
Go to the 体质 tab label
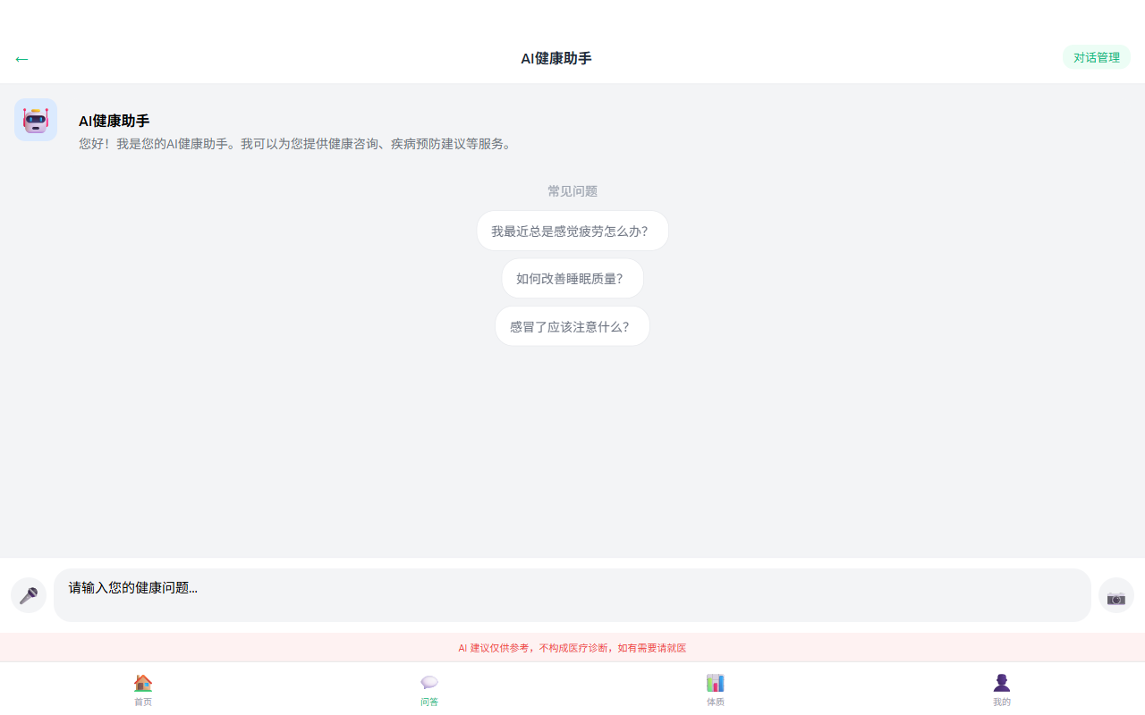click(716, 702)
